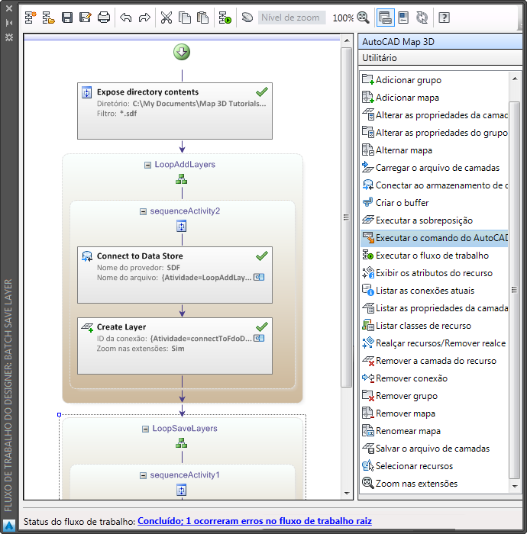Choose Adicionar grupo activity
The image size is (527, 534).
435,79
